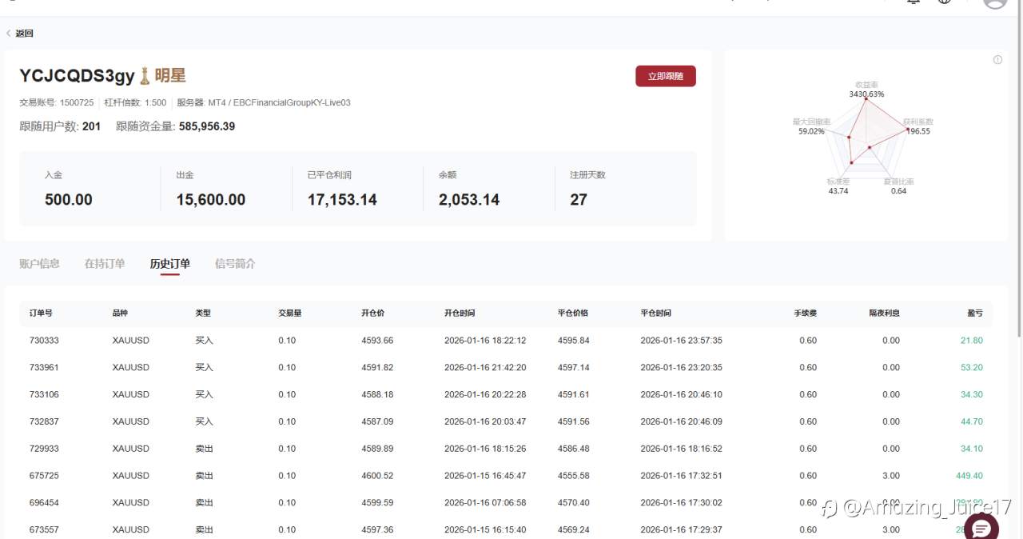This screenshot has width=1023, height=539.
Task: Click the 获利系数 196.55 radar label
Action: tap(918, 126)
